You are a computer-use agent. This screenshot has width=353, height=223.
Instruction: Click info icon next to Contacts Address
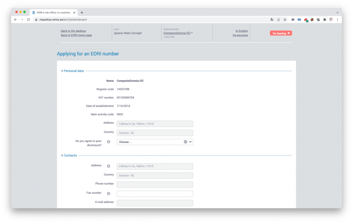[x=109, y=166]
